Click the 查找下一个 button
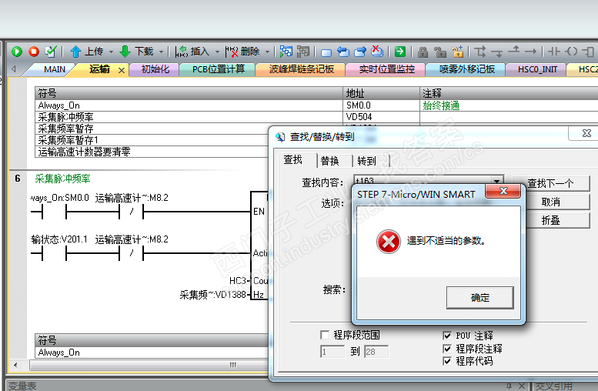Image resolution: width=598 pixels, height=391 pixels. 550,183
